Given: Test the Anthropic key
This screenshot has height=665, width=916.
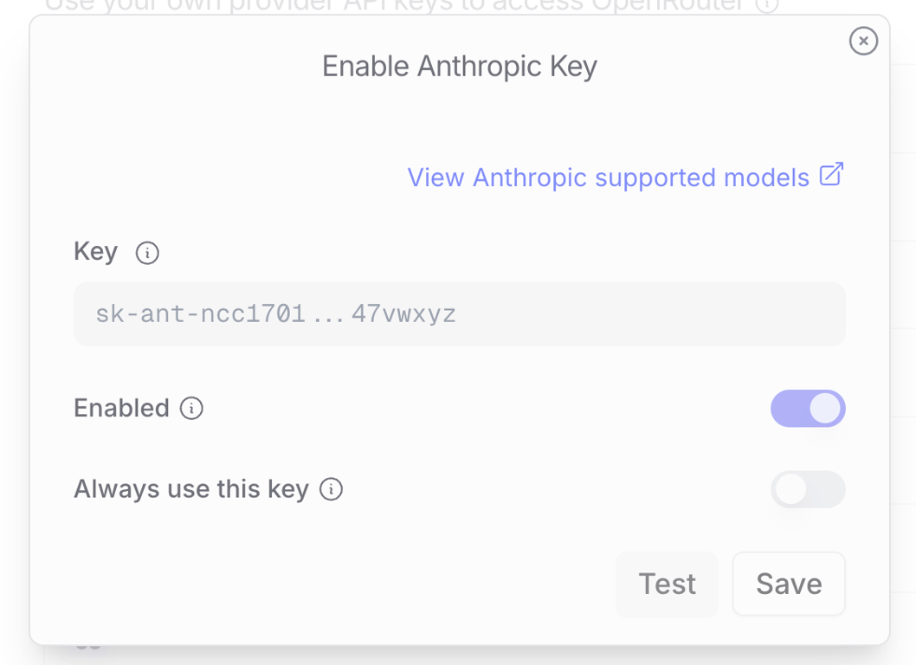Looking at the screenshot, I should coord(667,584).
